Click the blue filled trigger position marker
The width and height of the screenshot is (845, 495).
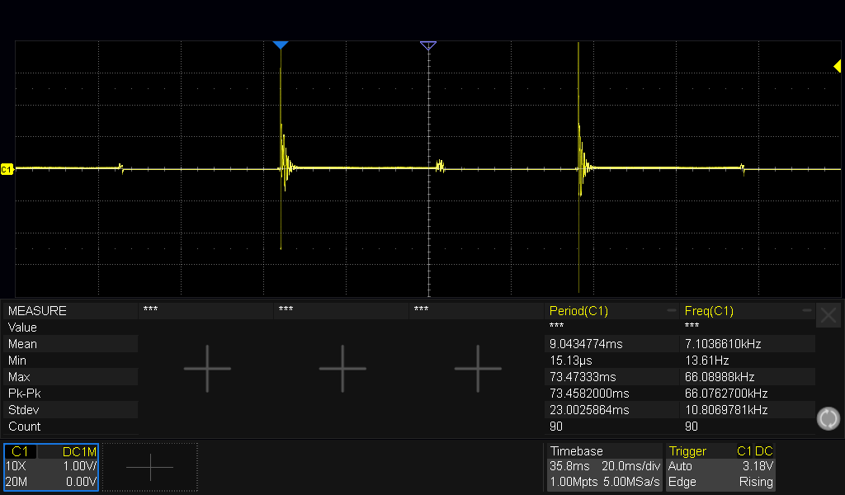coord(281,45)
